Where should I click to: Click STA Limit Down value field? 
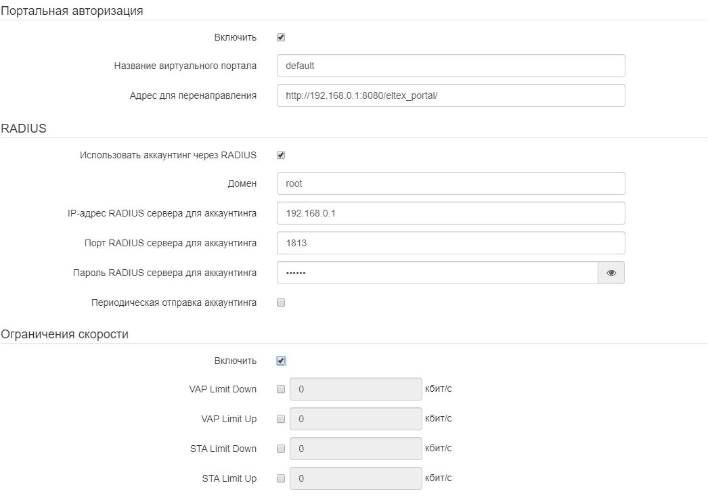pos(356,449)
